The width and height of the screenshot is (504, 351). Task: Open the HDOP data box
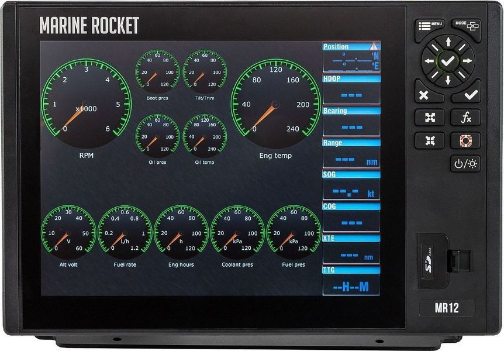(x=351, y=90)
